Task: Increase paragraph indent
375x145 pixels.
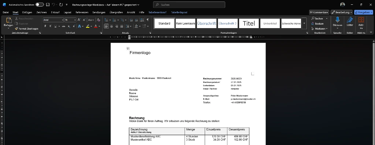Action: pos(136,20)
